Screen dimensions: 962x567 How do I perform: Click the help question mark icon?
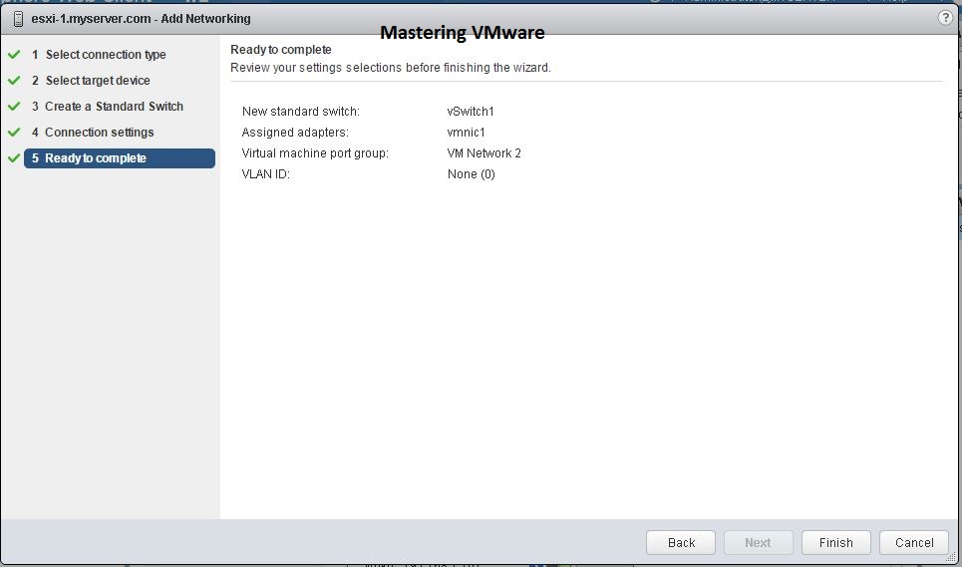[945, 18]
